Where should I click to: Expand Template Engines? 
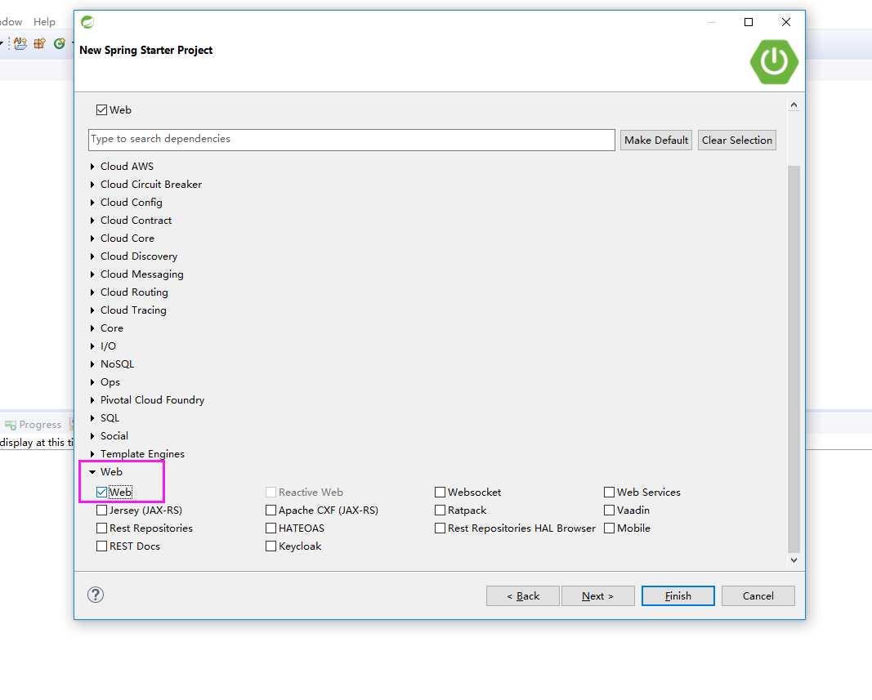tap(92, 453)
